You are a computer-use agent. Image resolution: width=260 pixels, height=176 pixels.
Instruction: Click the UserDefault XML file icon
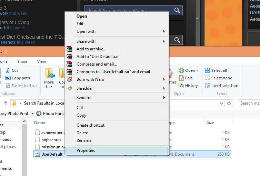[38, 154]
